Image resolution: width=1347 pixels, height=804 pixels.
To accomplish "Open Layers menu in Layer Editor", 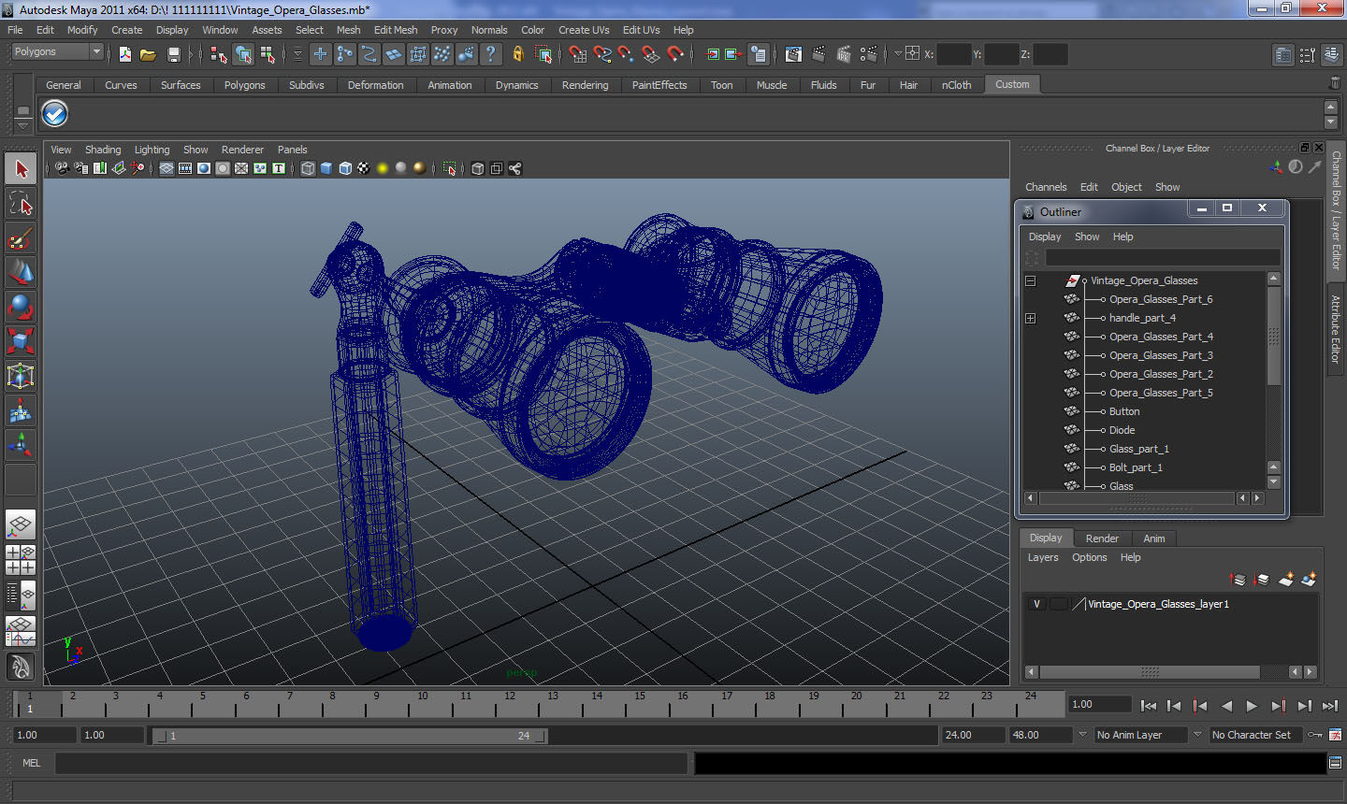I will tap(1043, 557).
